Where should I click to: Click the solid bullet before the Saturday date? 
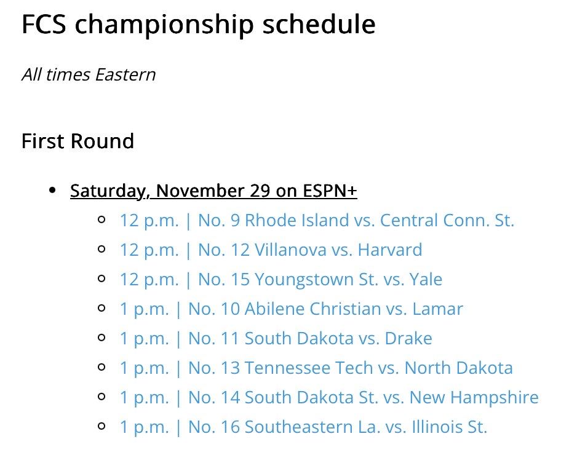click(52, 191)
